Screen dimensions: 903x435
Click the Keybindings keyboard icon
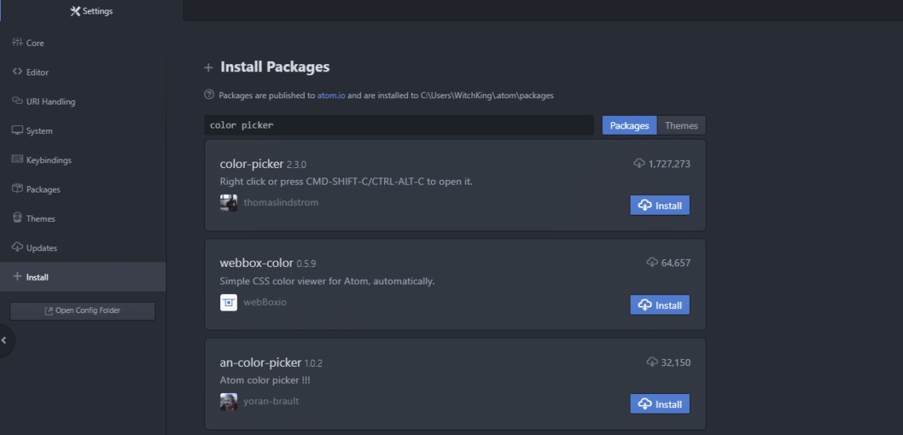click(x=17, y=159)
